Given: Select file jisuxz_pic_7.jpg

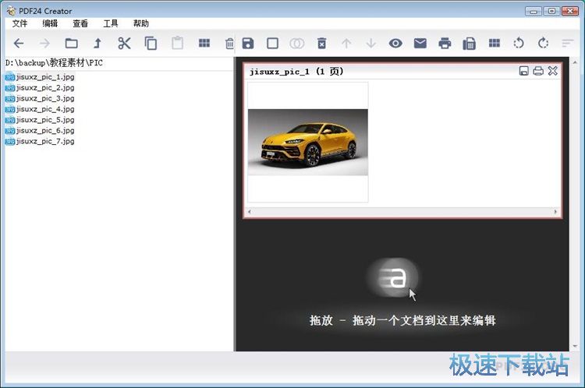Looking at the screenshot, I should (40, 142).
